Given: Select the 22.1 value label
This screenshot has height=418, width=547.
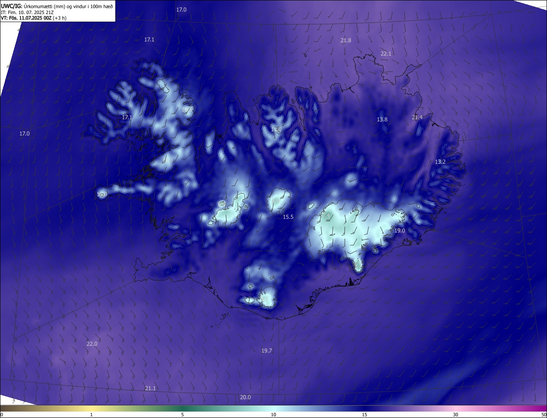Looking at the screenshot, I should [386, 54].
